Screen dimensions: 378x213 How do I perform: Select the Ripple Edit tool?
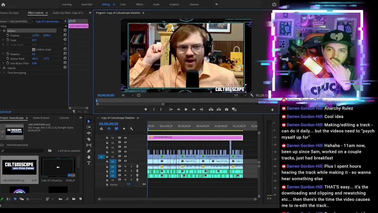tap(89, 133)
